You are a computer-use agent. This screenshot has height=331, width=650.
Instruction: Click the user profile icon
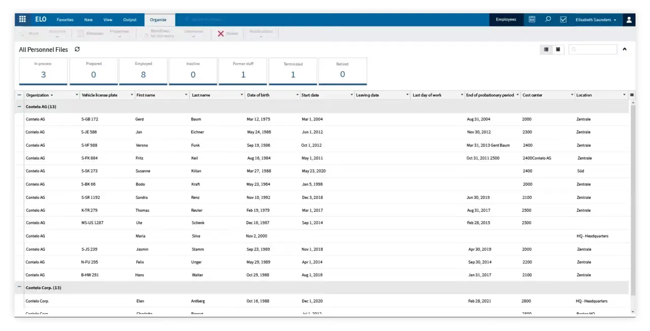pyautogui.click(x=629, y=19)
